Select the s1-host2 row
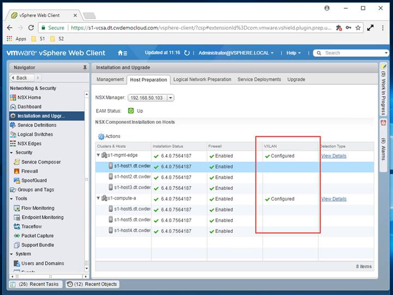Screen dimensions: 393x295 [x=234, y=177]
